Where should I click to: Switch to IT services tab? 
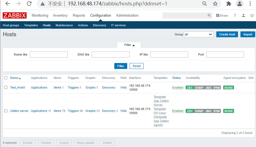pyautogui.click(x=118, y=25)
